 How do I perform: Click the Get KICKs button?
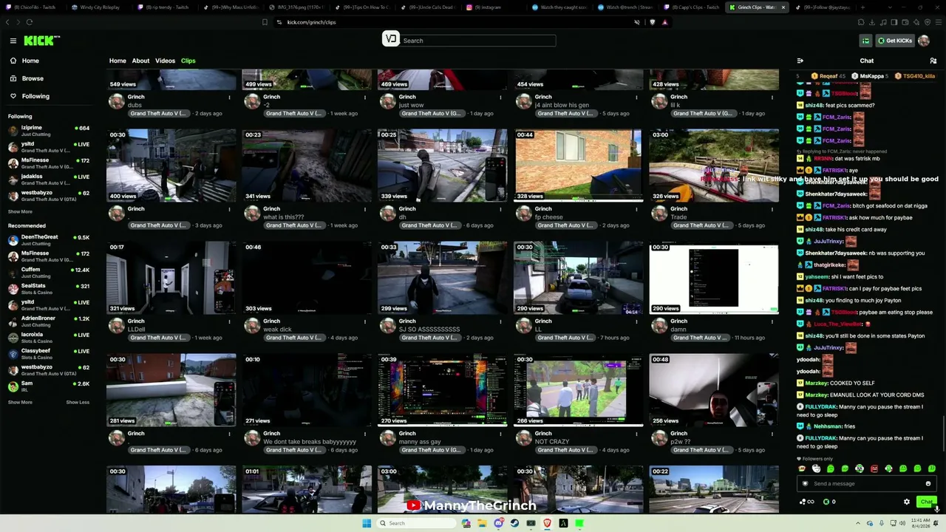pyautogui.click(x=894, y=41)
